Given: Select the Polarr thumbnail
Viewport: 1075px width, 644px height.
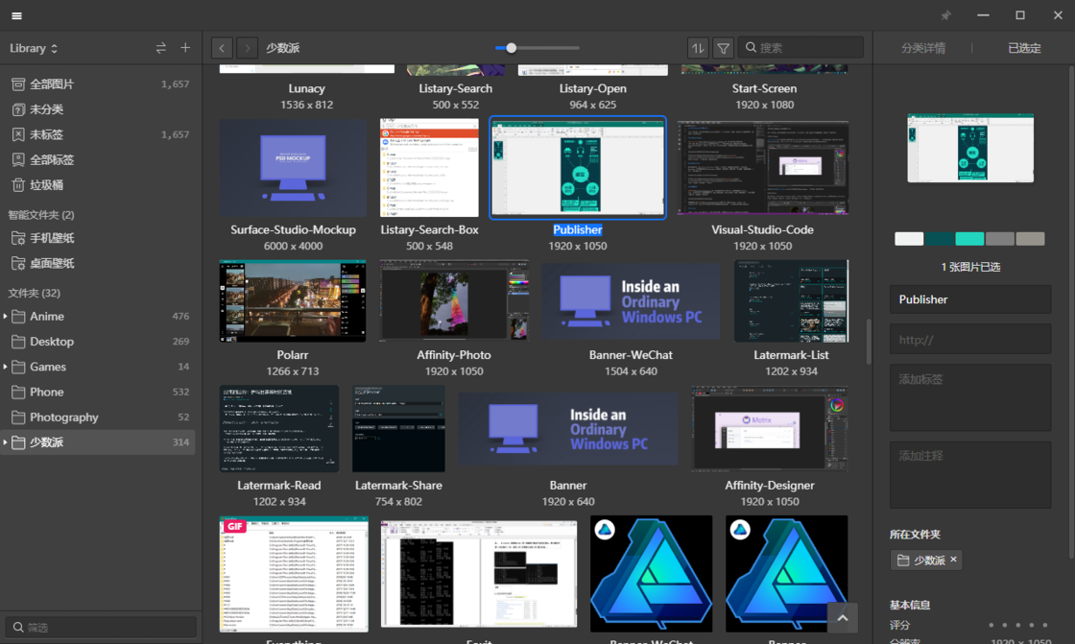Looking at the screenshot, I should (293, 301).
